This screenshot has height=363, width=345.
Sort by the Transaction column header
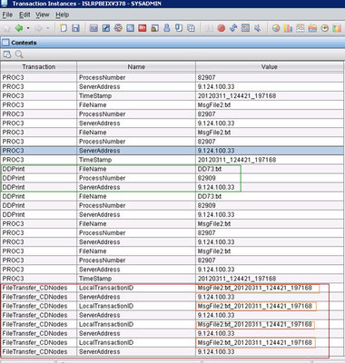(38, 66)
